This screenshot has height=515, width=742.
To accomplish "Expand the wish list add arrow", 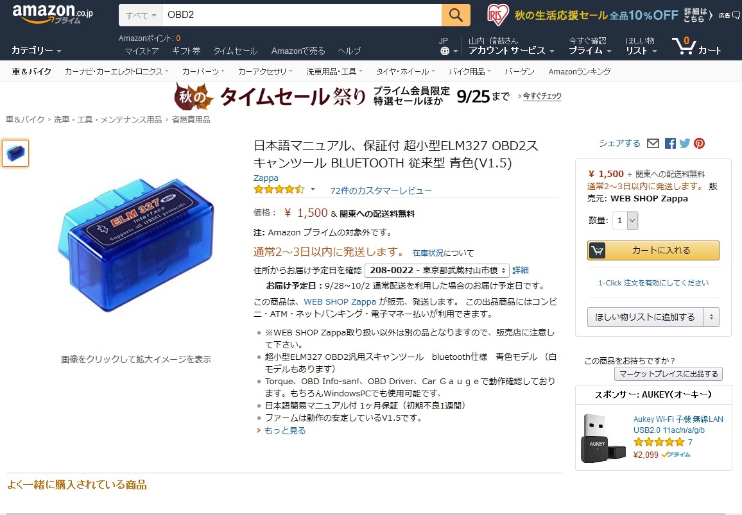I will coord(711,317).
